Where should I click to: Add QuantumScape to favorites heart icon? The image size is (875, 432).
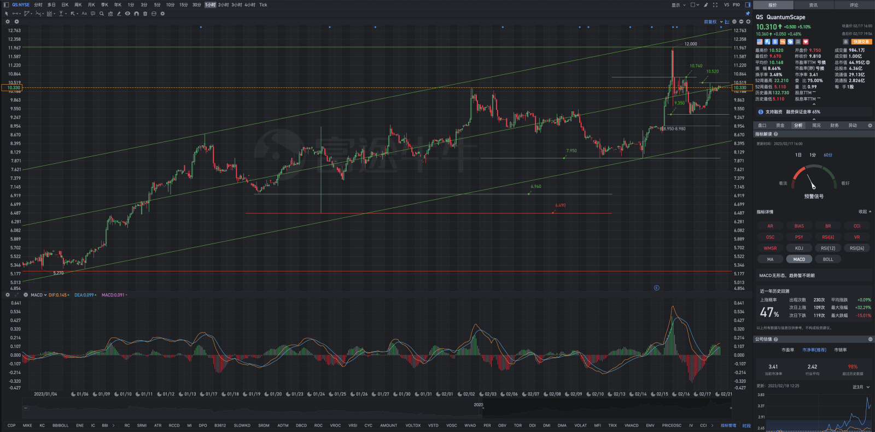pyautogui.click(x=806, y=42)
